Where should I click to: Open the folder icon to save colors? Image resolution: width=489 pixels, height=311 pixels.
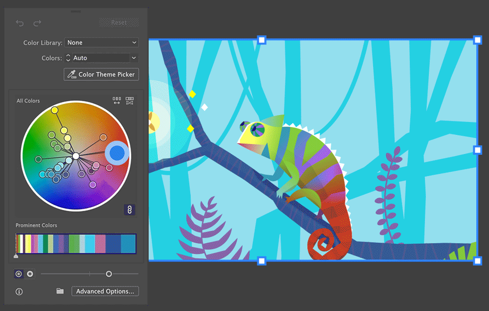coord(60,291)
